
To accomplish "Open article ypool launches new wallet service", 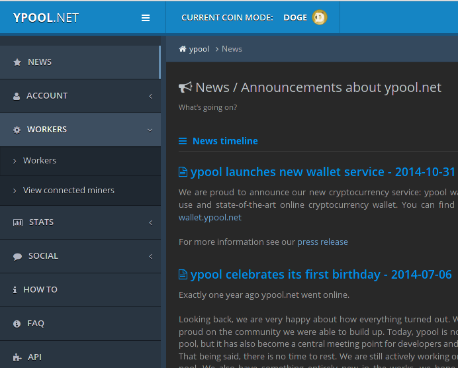I will (x=322, y=171).
